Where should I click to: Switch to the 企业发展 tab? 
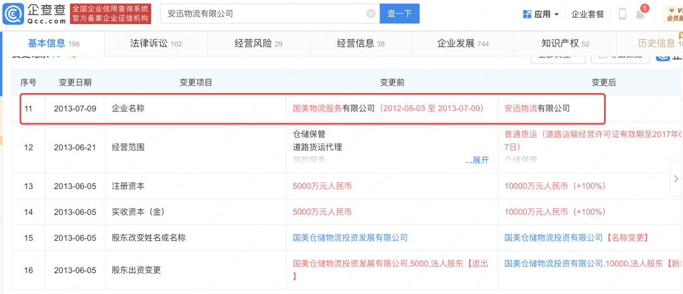point(462,44)
